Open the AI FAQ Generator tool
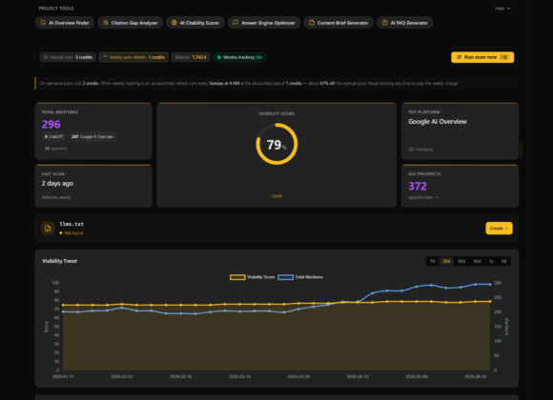 coord(405,23)
